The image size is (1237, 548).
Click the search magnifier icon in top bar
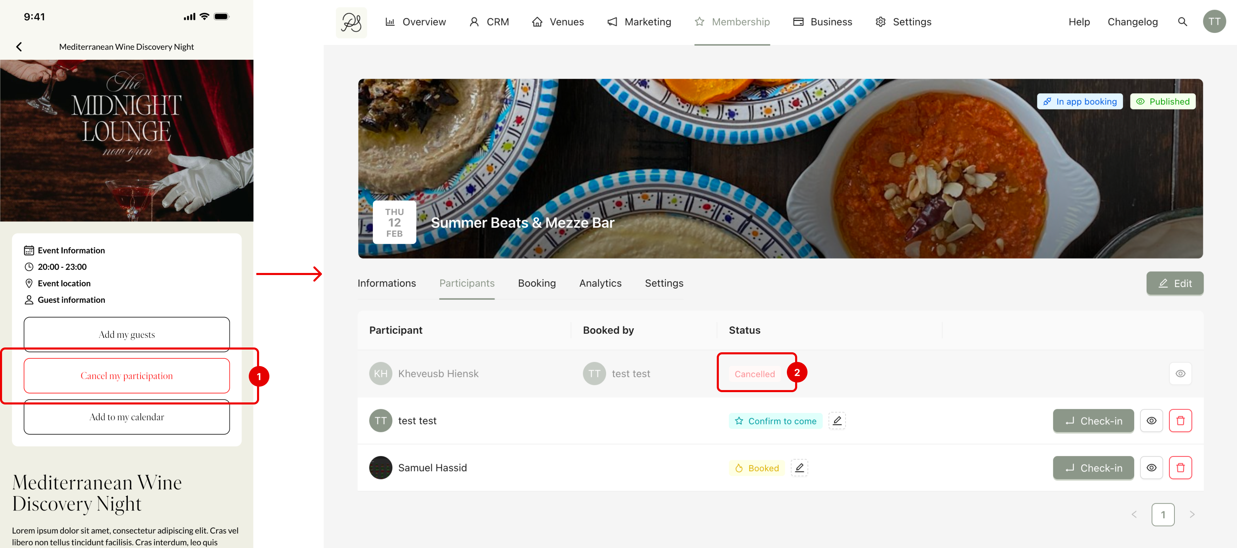click(1182, 22)
